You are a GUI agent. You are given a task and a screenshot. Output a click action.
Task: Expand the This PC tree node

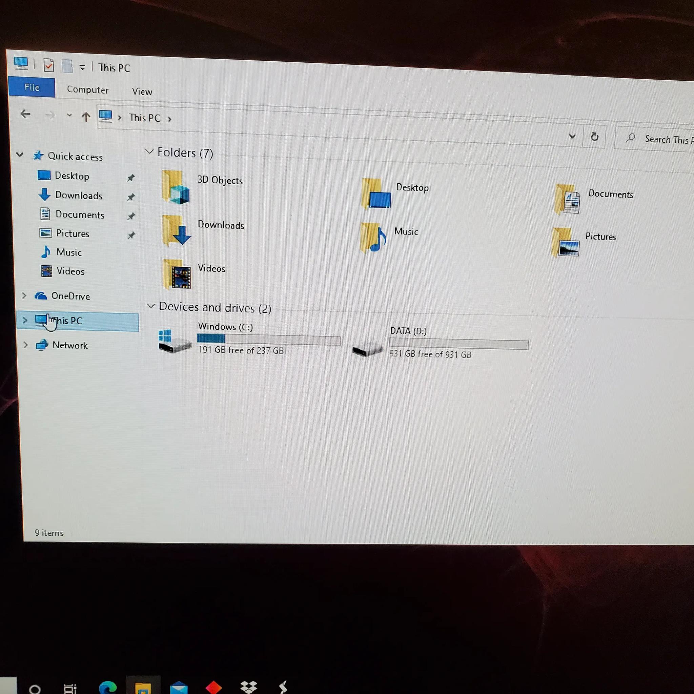click(25, 320)
